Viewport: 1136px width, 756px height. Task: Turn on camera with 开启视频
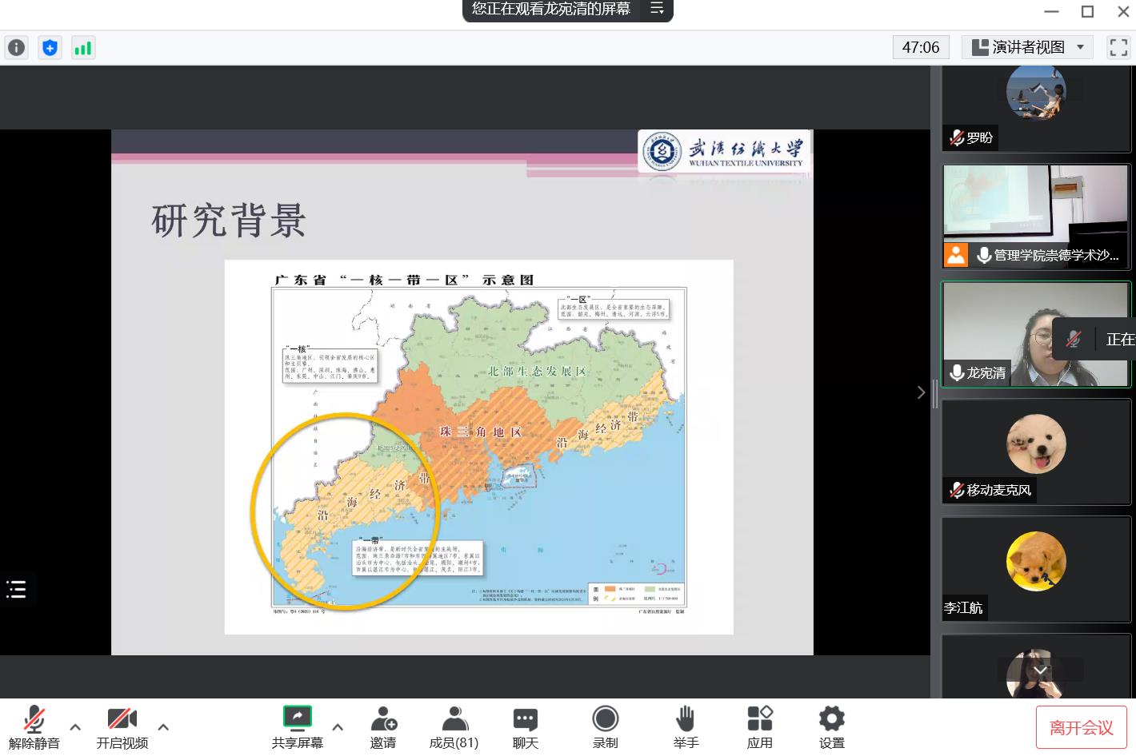click(x=122, y=726)
